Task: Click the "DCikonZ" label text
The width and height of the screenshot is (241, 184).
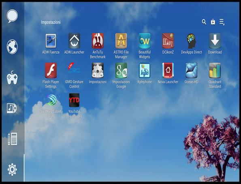Action: pyautogui.click(x=168, y=52)
